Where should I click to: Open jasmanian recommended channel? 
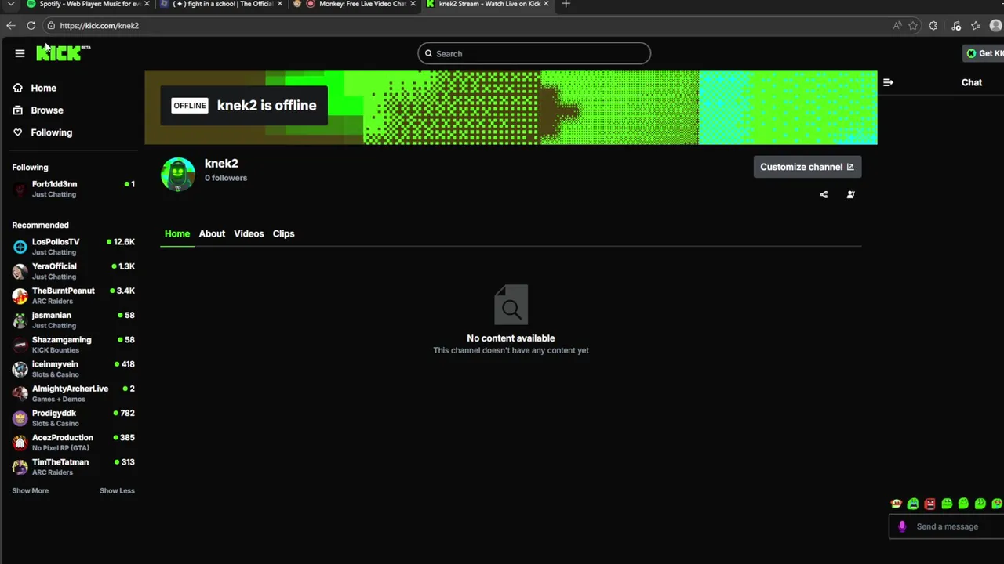point(74,320)
